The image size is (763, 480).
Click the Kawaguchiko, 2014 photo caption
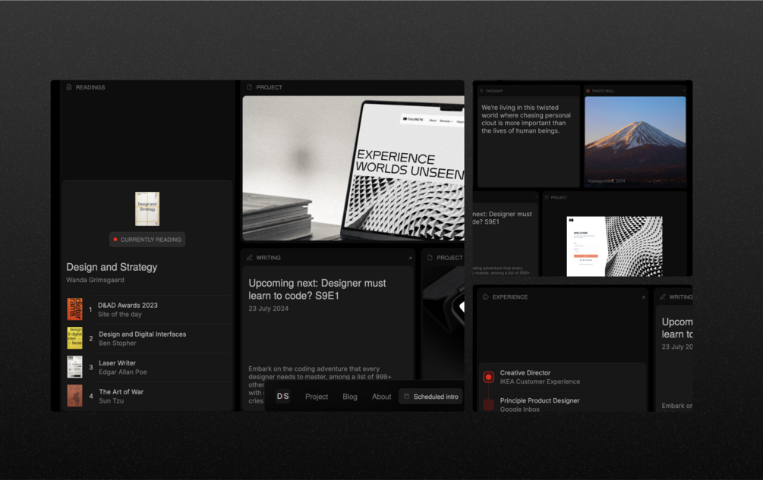tap(607, 181)
